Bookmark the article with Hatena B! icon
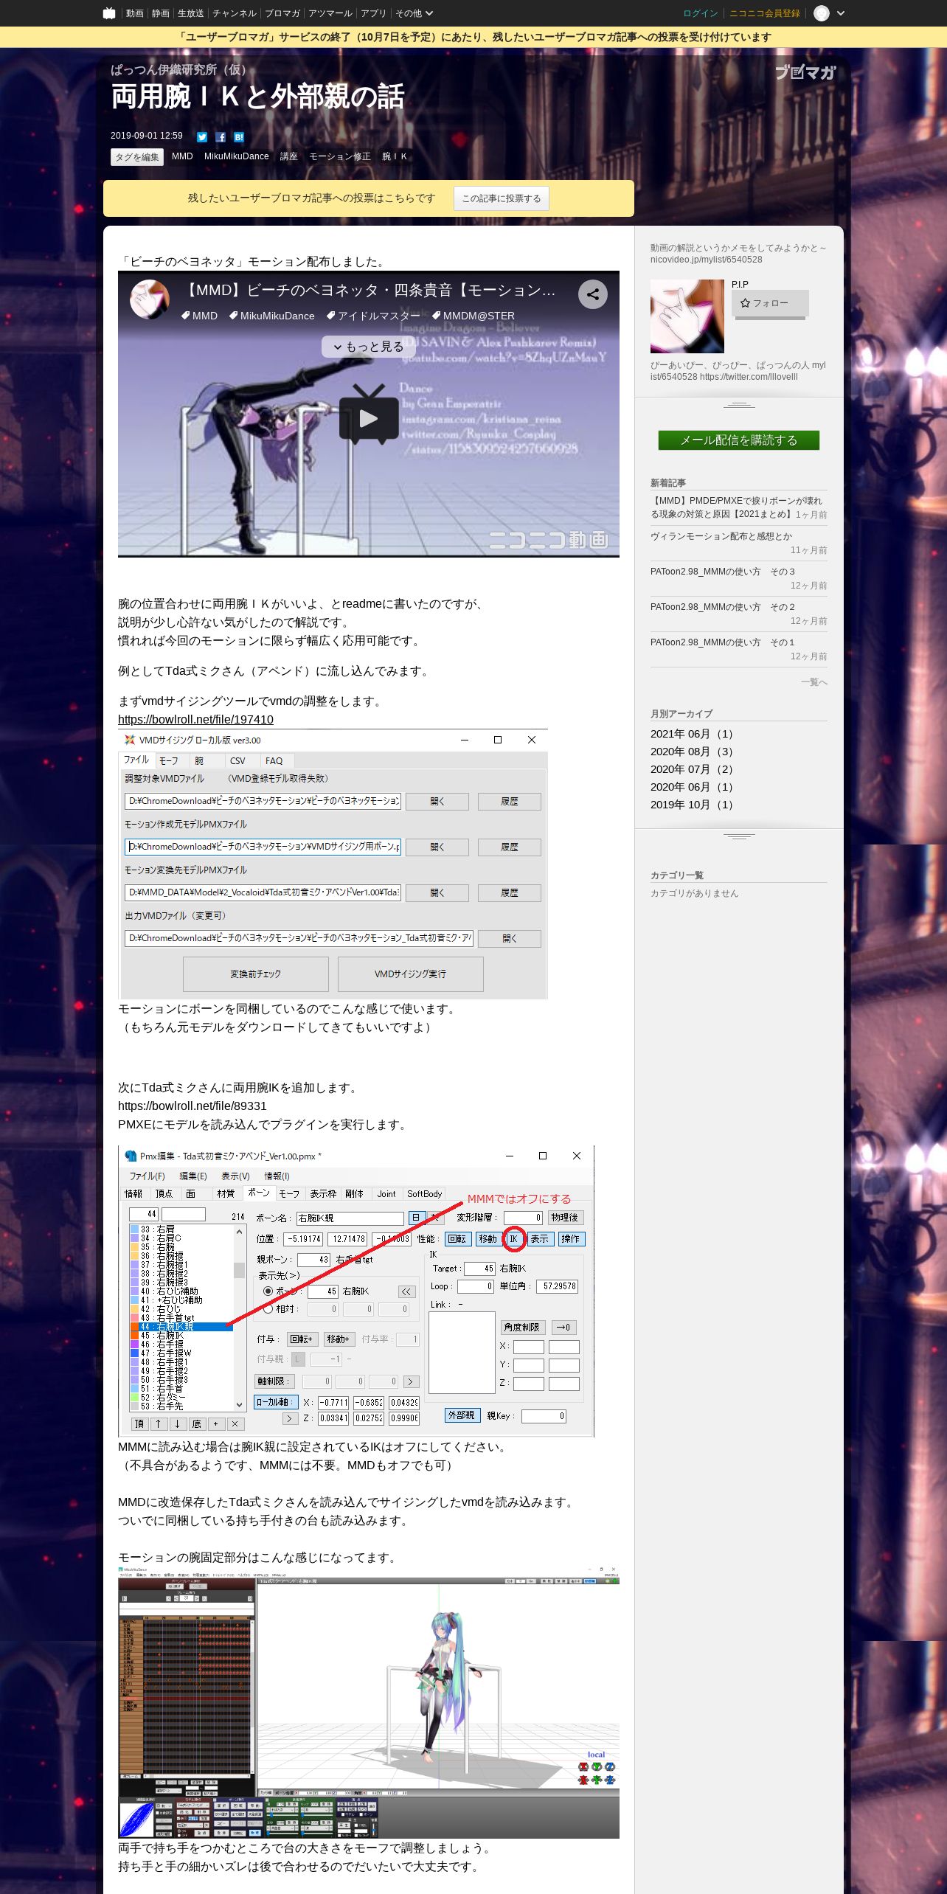Image resolution: width=947 pixels, height=1894 pixels. pos(239,137)
